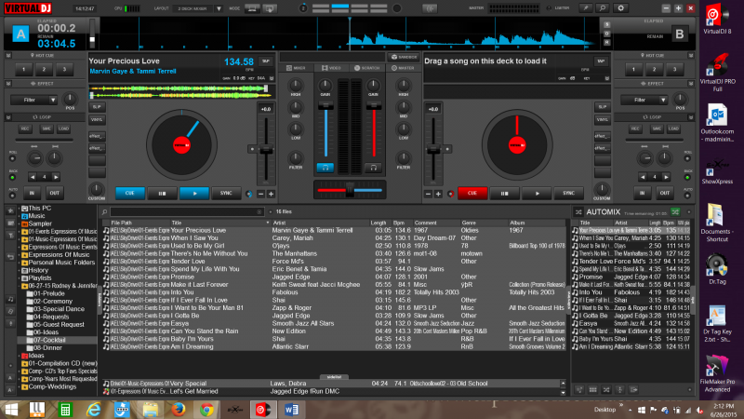Trigger hot cue 3 on deck B
744x419 pixels.
[x=674, y=69]
